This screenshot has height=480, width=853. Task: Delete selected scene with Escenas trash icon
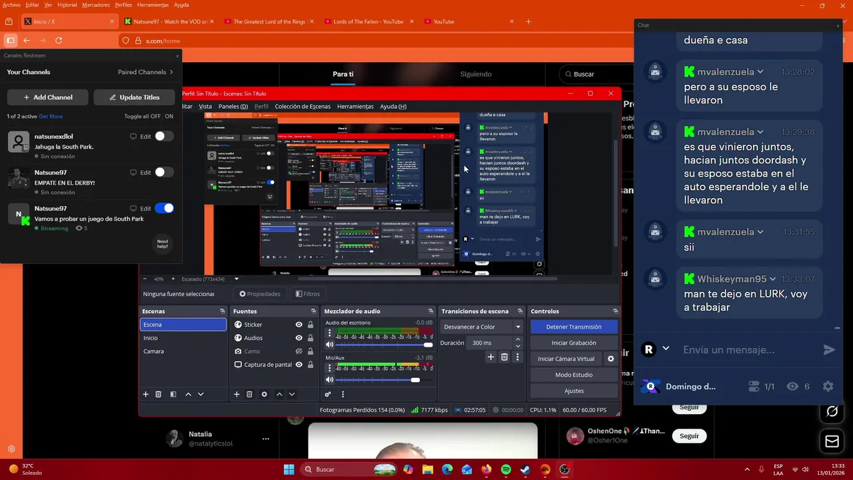pyautogui.click(x=158, y=394)
